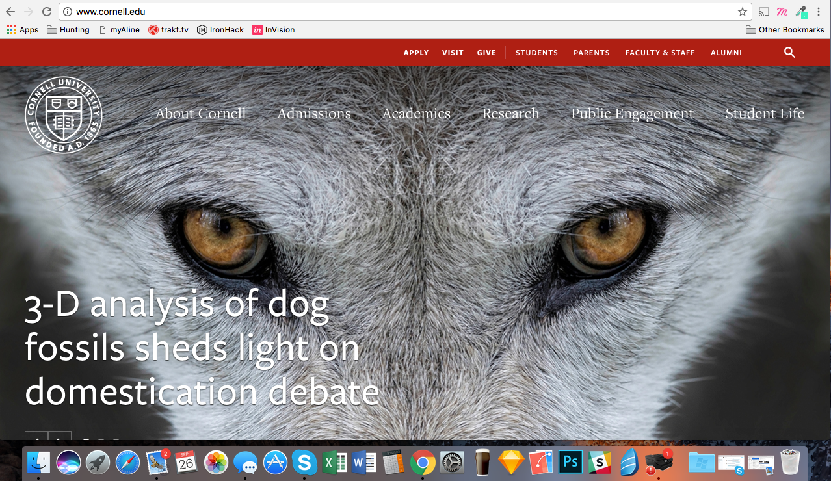831x481 pixels.
Task: Open the Apps bookmarks shortcut
Action: point(23,29)
